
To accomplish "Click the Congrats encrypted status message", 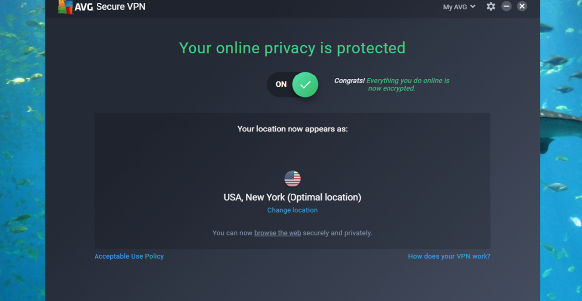I will pos(392,84).
